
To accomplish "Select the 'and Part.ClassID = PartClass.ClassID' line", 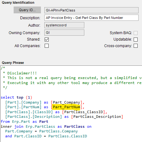I will click(46, 136).
